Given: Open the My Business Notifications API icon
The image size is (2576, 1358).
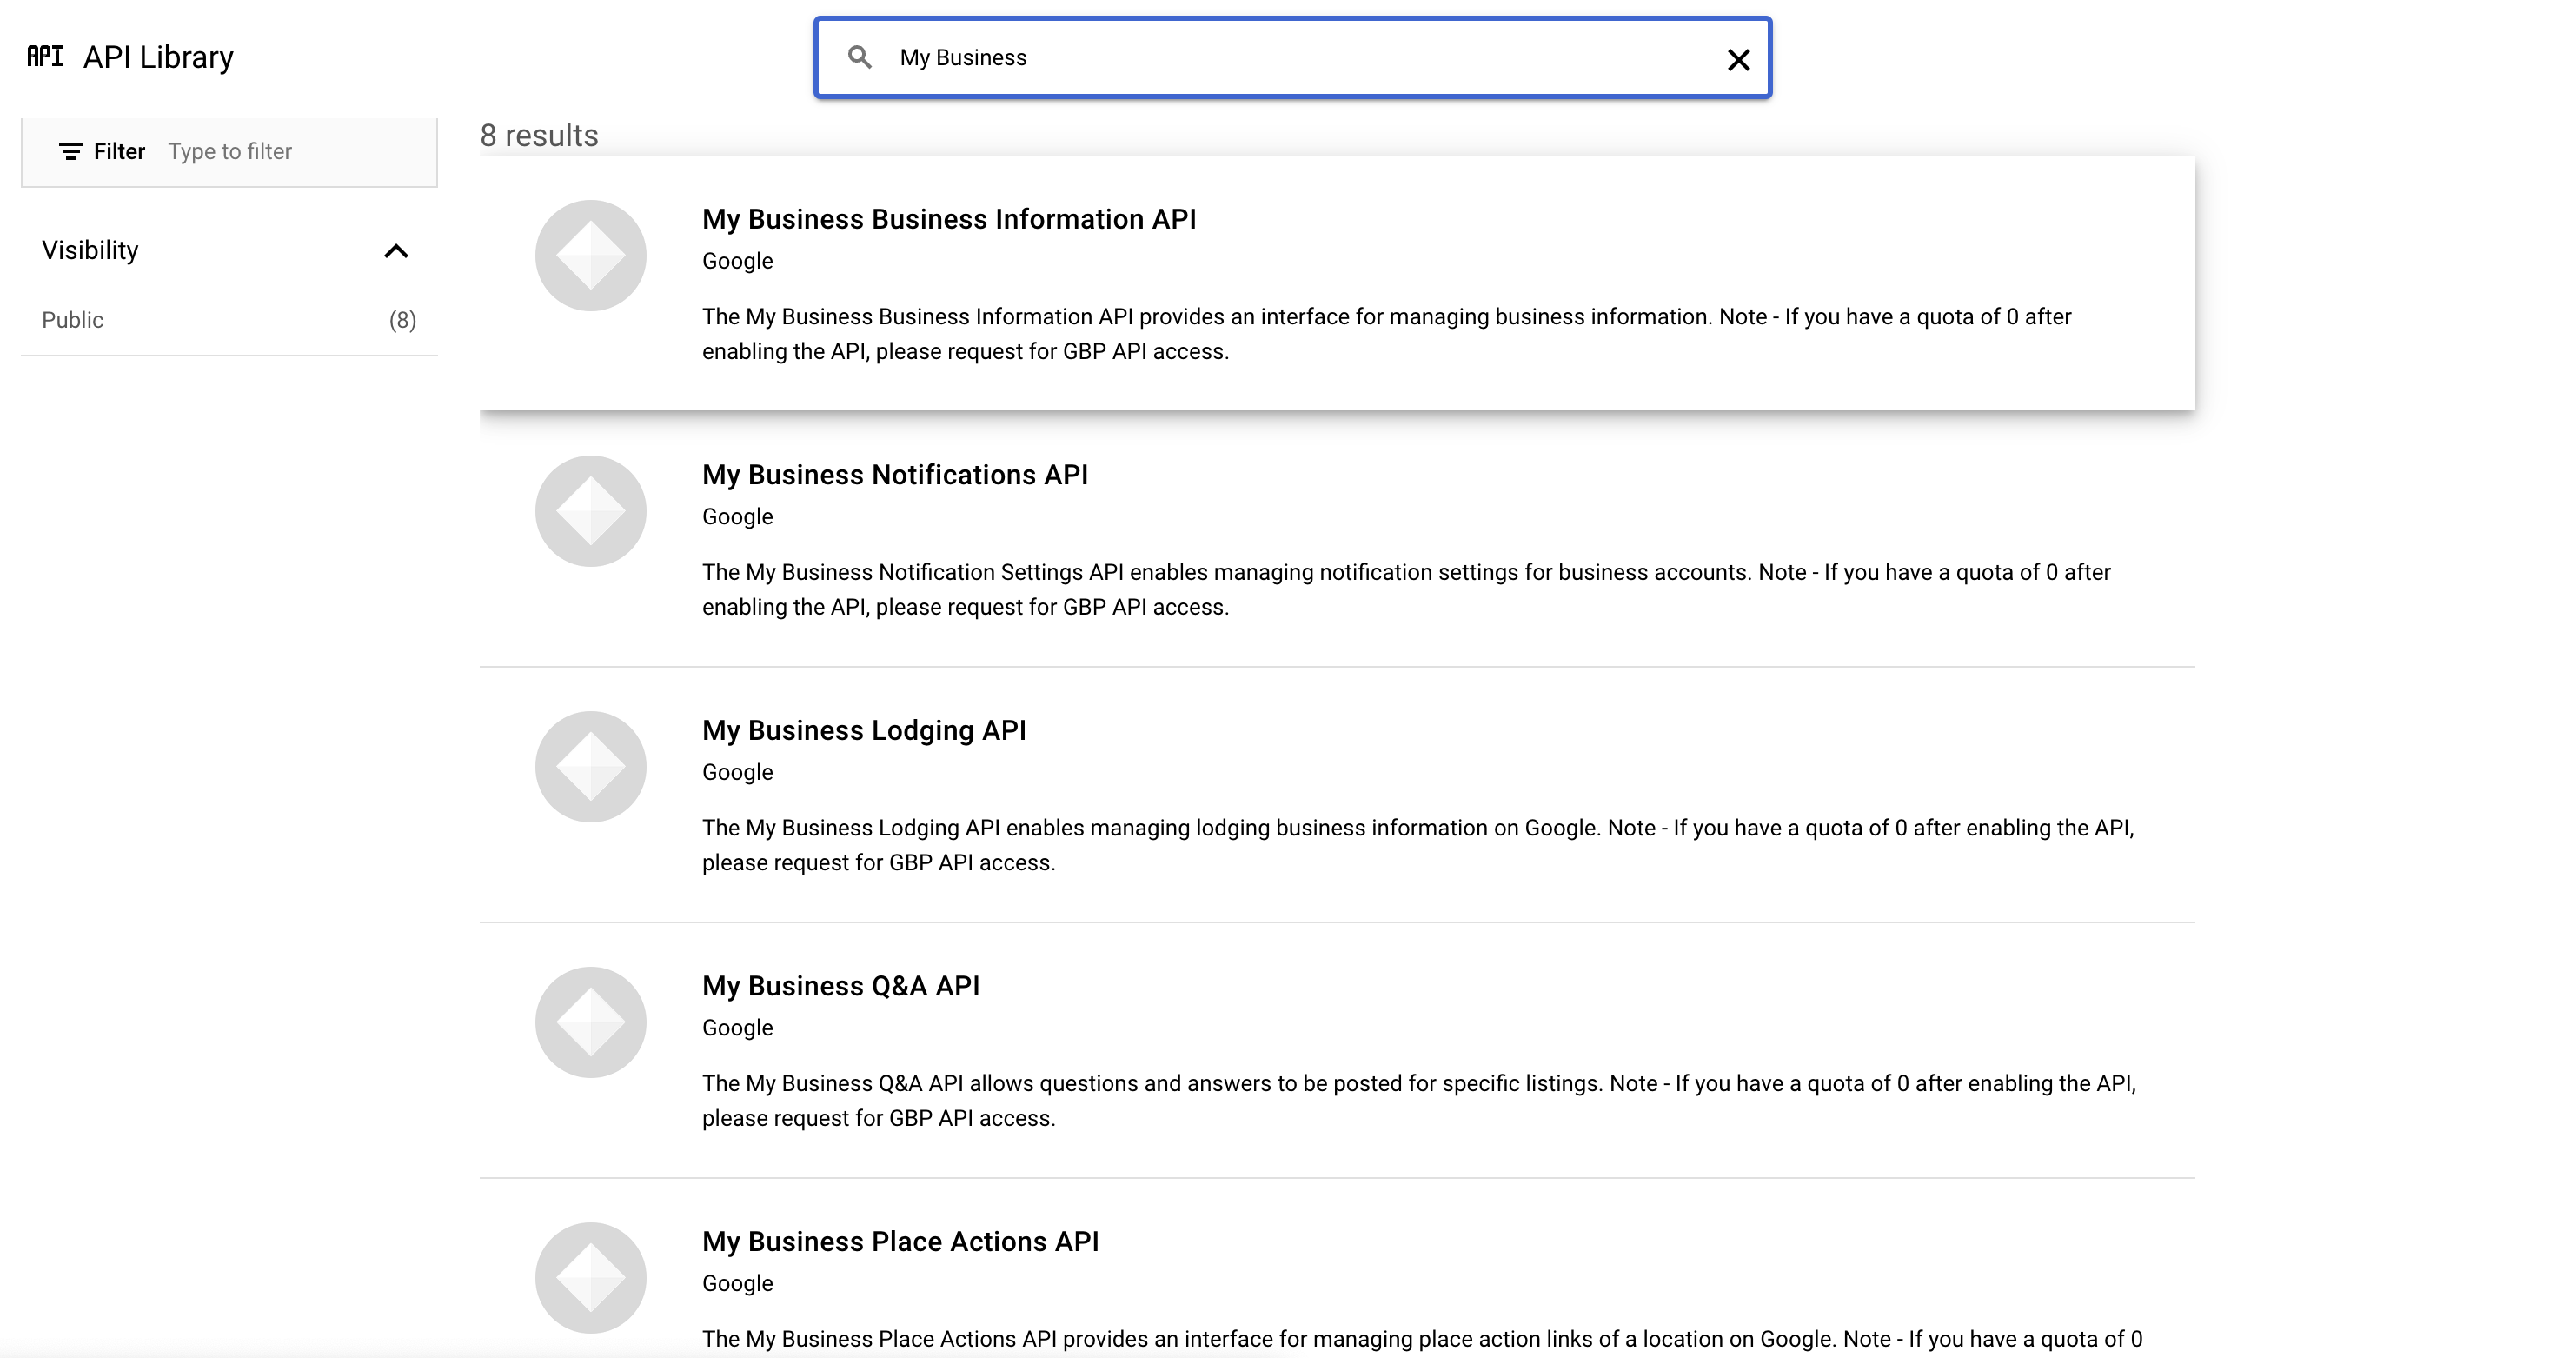Looking at the screenshot, I should pyautogui.click(x=590, y=511).
